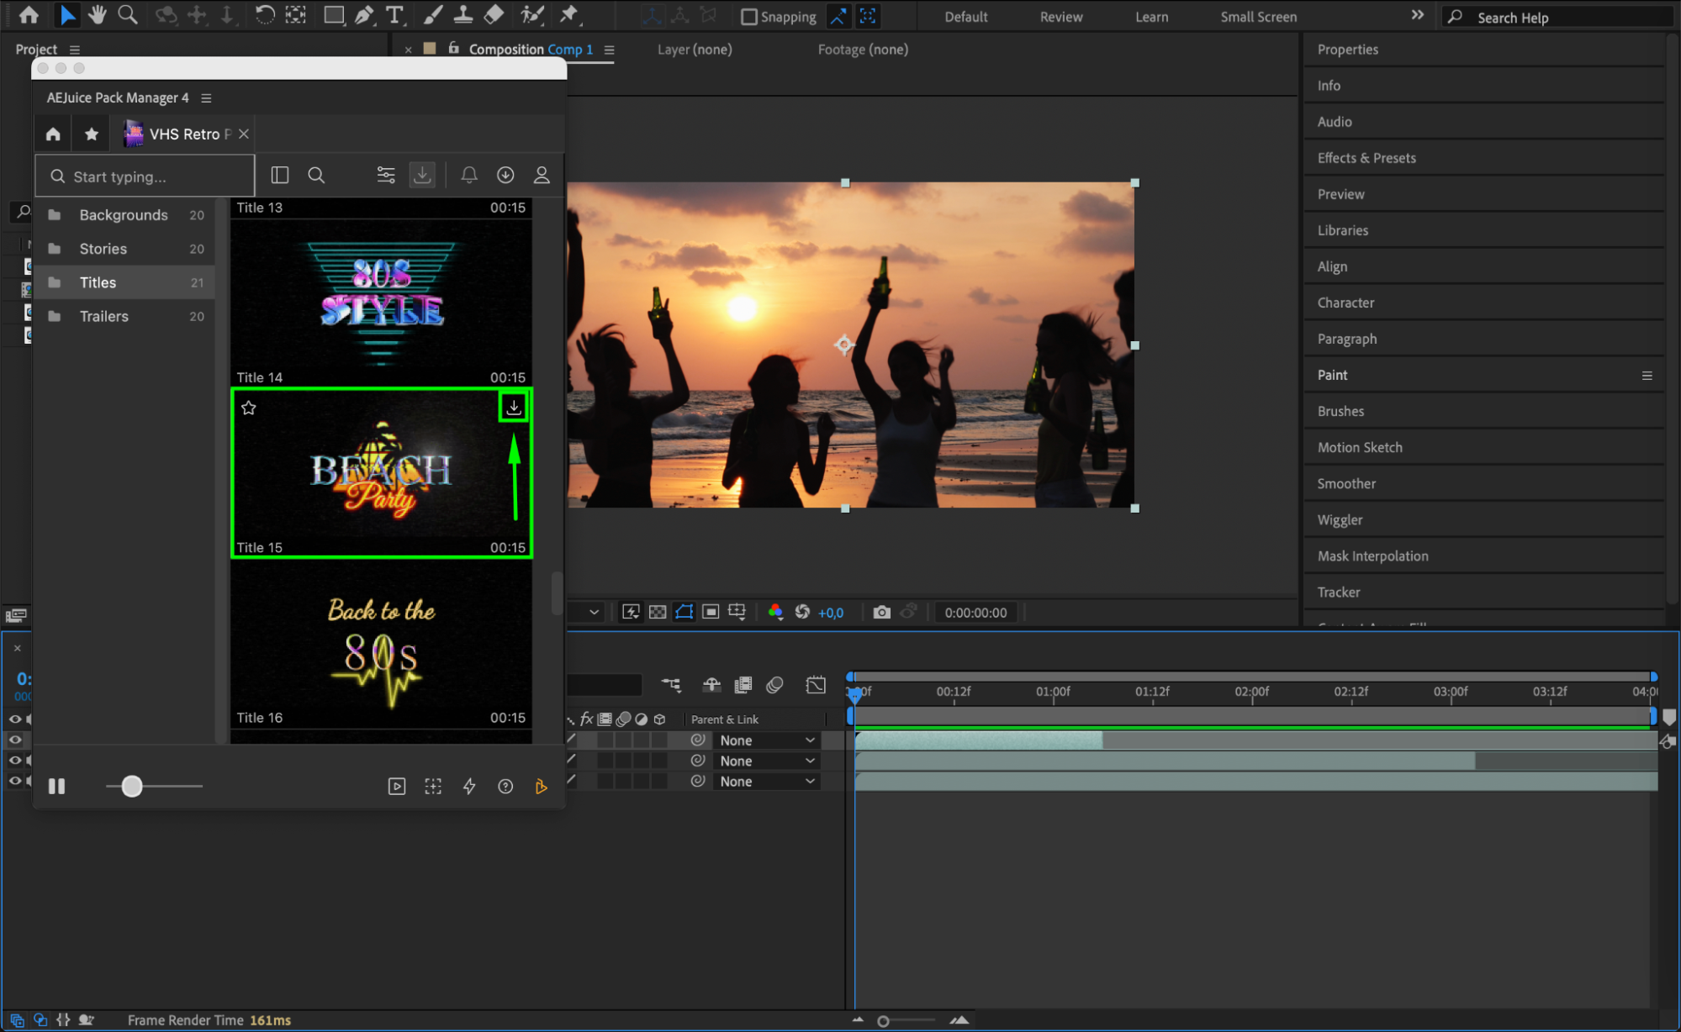Screen dimensions: 1681x1032
Task: Click the AEJuice user account icon
Action: [542, 175]
